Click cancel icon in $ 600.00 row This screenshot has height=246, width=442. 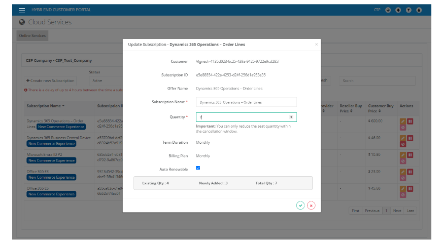(x=402, y=128)
